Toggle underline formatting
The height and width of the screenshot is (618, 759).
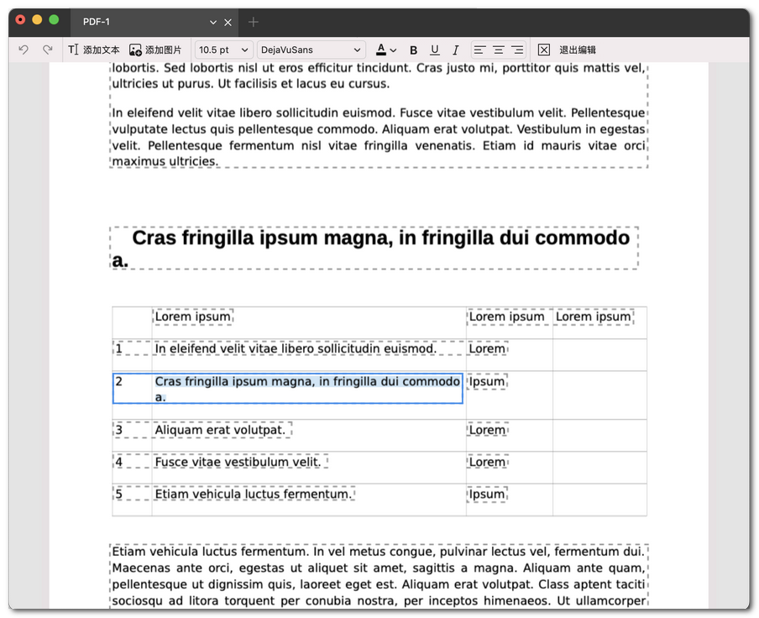tap(435, 50)
